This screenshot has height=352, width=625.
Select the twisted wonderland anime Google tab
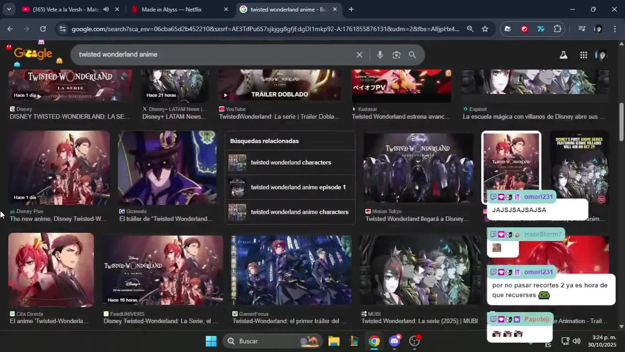[289, 9]
